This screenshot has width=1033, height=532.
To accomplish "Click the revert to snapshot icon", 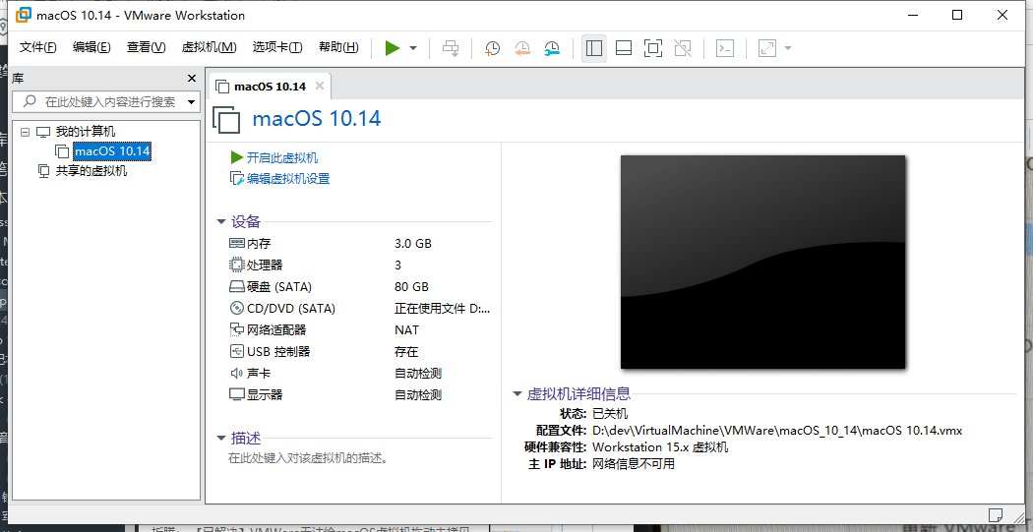I will tap(522, 48).
